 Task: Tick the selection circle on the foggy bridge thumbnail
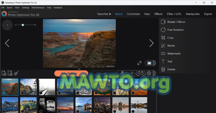(41, 93)
